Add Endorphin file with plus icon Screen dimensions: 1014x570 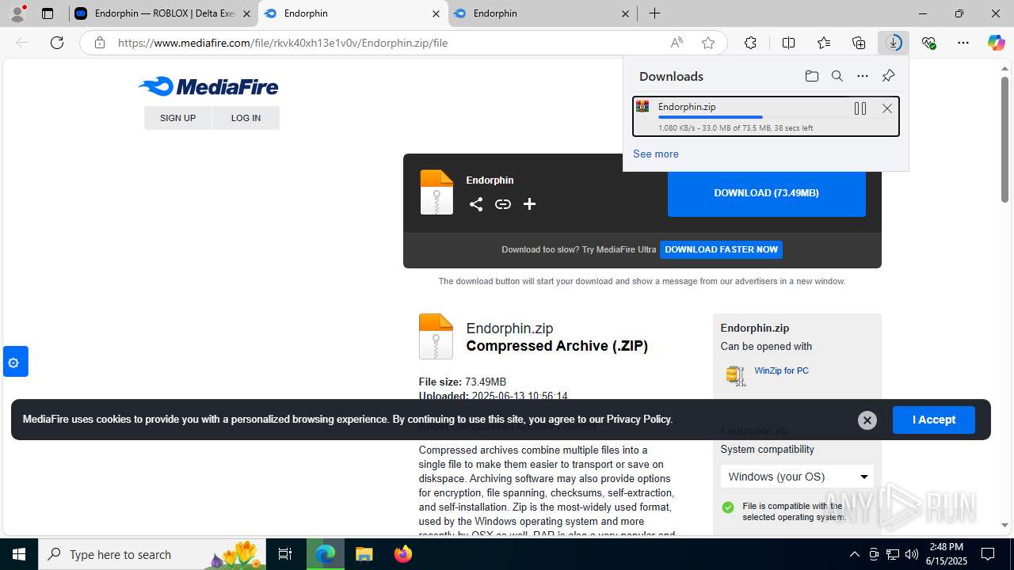tap(529, 204)
